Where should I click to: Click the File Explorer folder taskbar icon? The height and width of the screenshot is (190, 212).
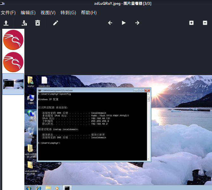point(48,188)
